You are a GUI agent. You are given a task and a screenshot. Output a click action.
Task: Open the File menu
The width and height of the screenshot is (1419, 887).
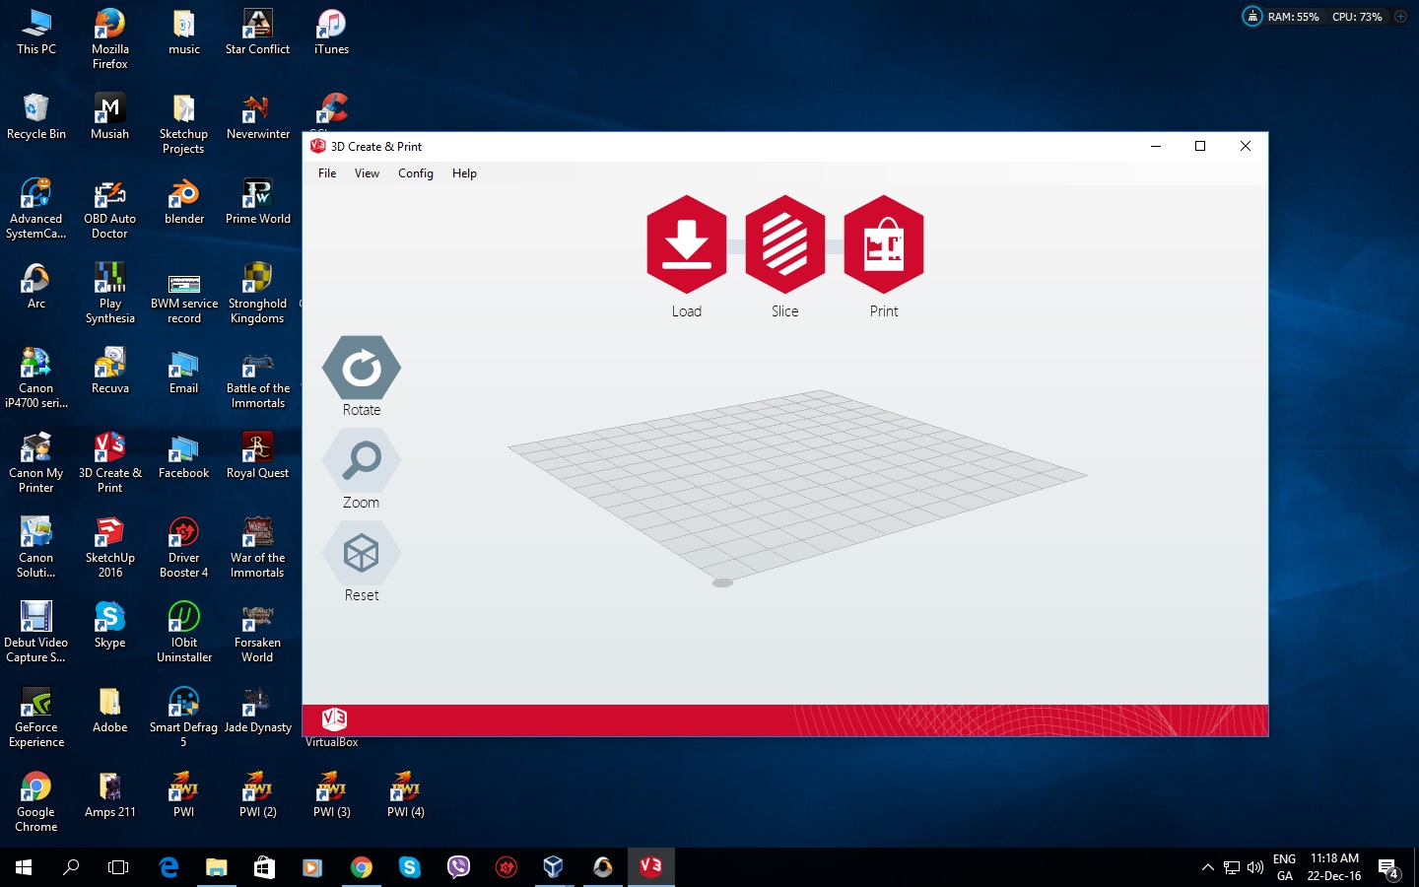coord(327,173)
